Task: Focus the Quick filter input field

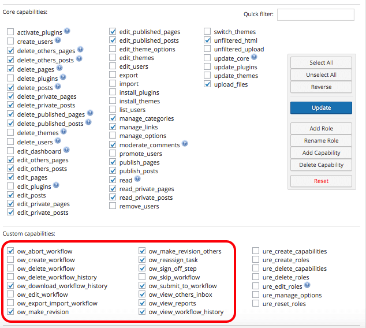Action: [x=316, y=14]
